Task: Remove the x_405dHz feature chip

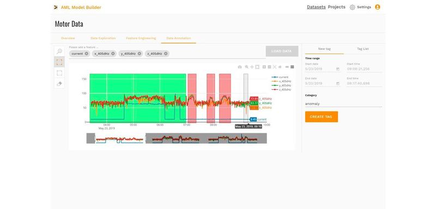Action: [x=113, y=53]
